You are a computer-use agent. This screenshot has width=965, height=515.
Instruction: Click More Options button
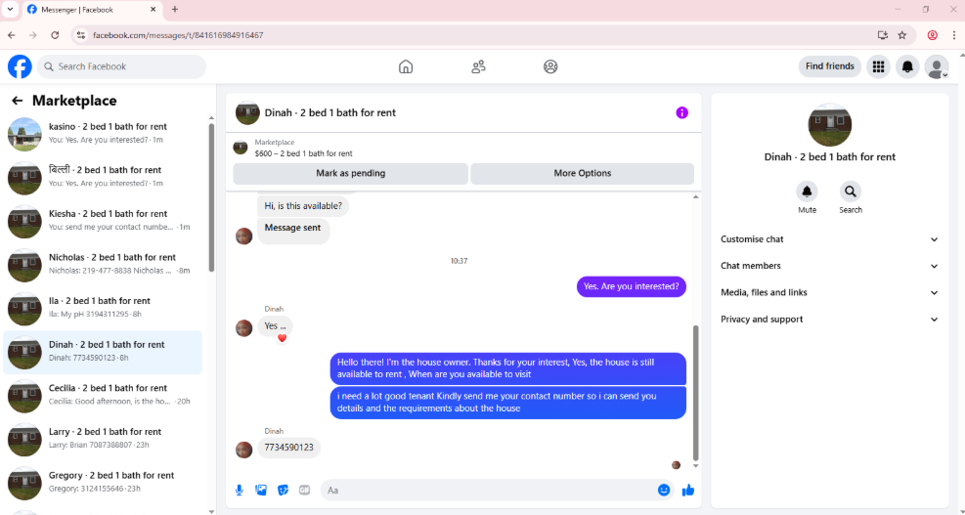(x=582, y=174)
